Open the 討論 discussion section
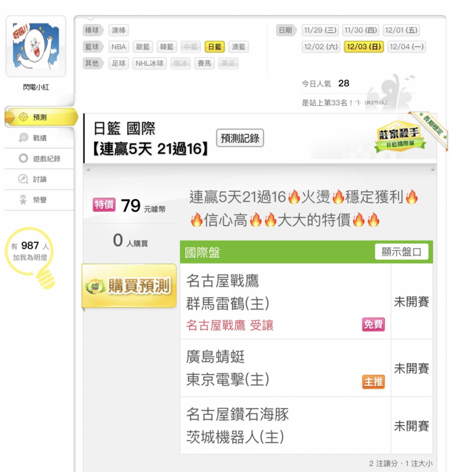451x472 pixels. [x=39, y=179]
